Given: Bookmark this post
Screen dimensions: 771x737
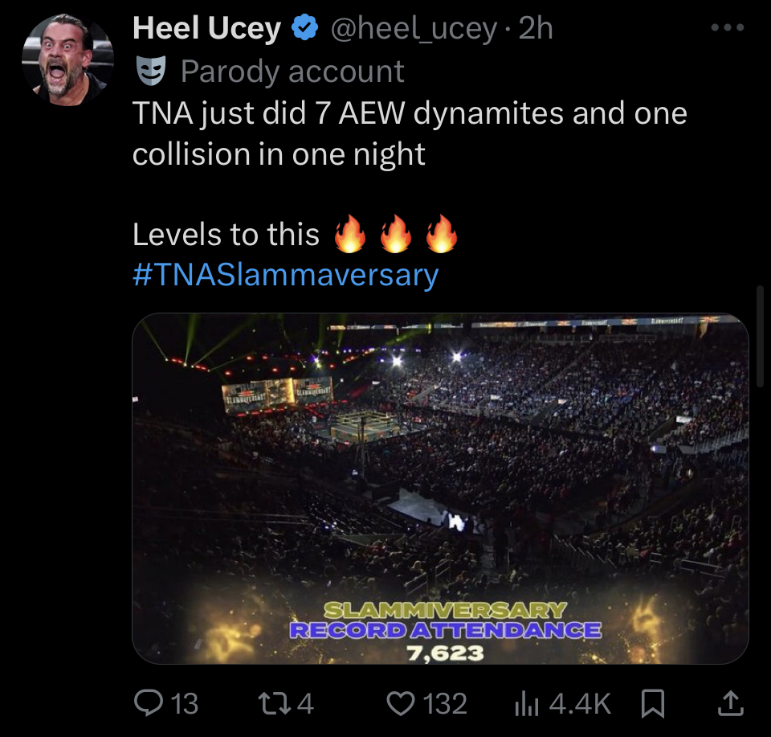Looking at the screenshot, I should 653,705.
